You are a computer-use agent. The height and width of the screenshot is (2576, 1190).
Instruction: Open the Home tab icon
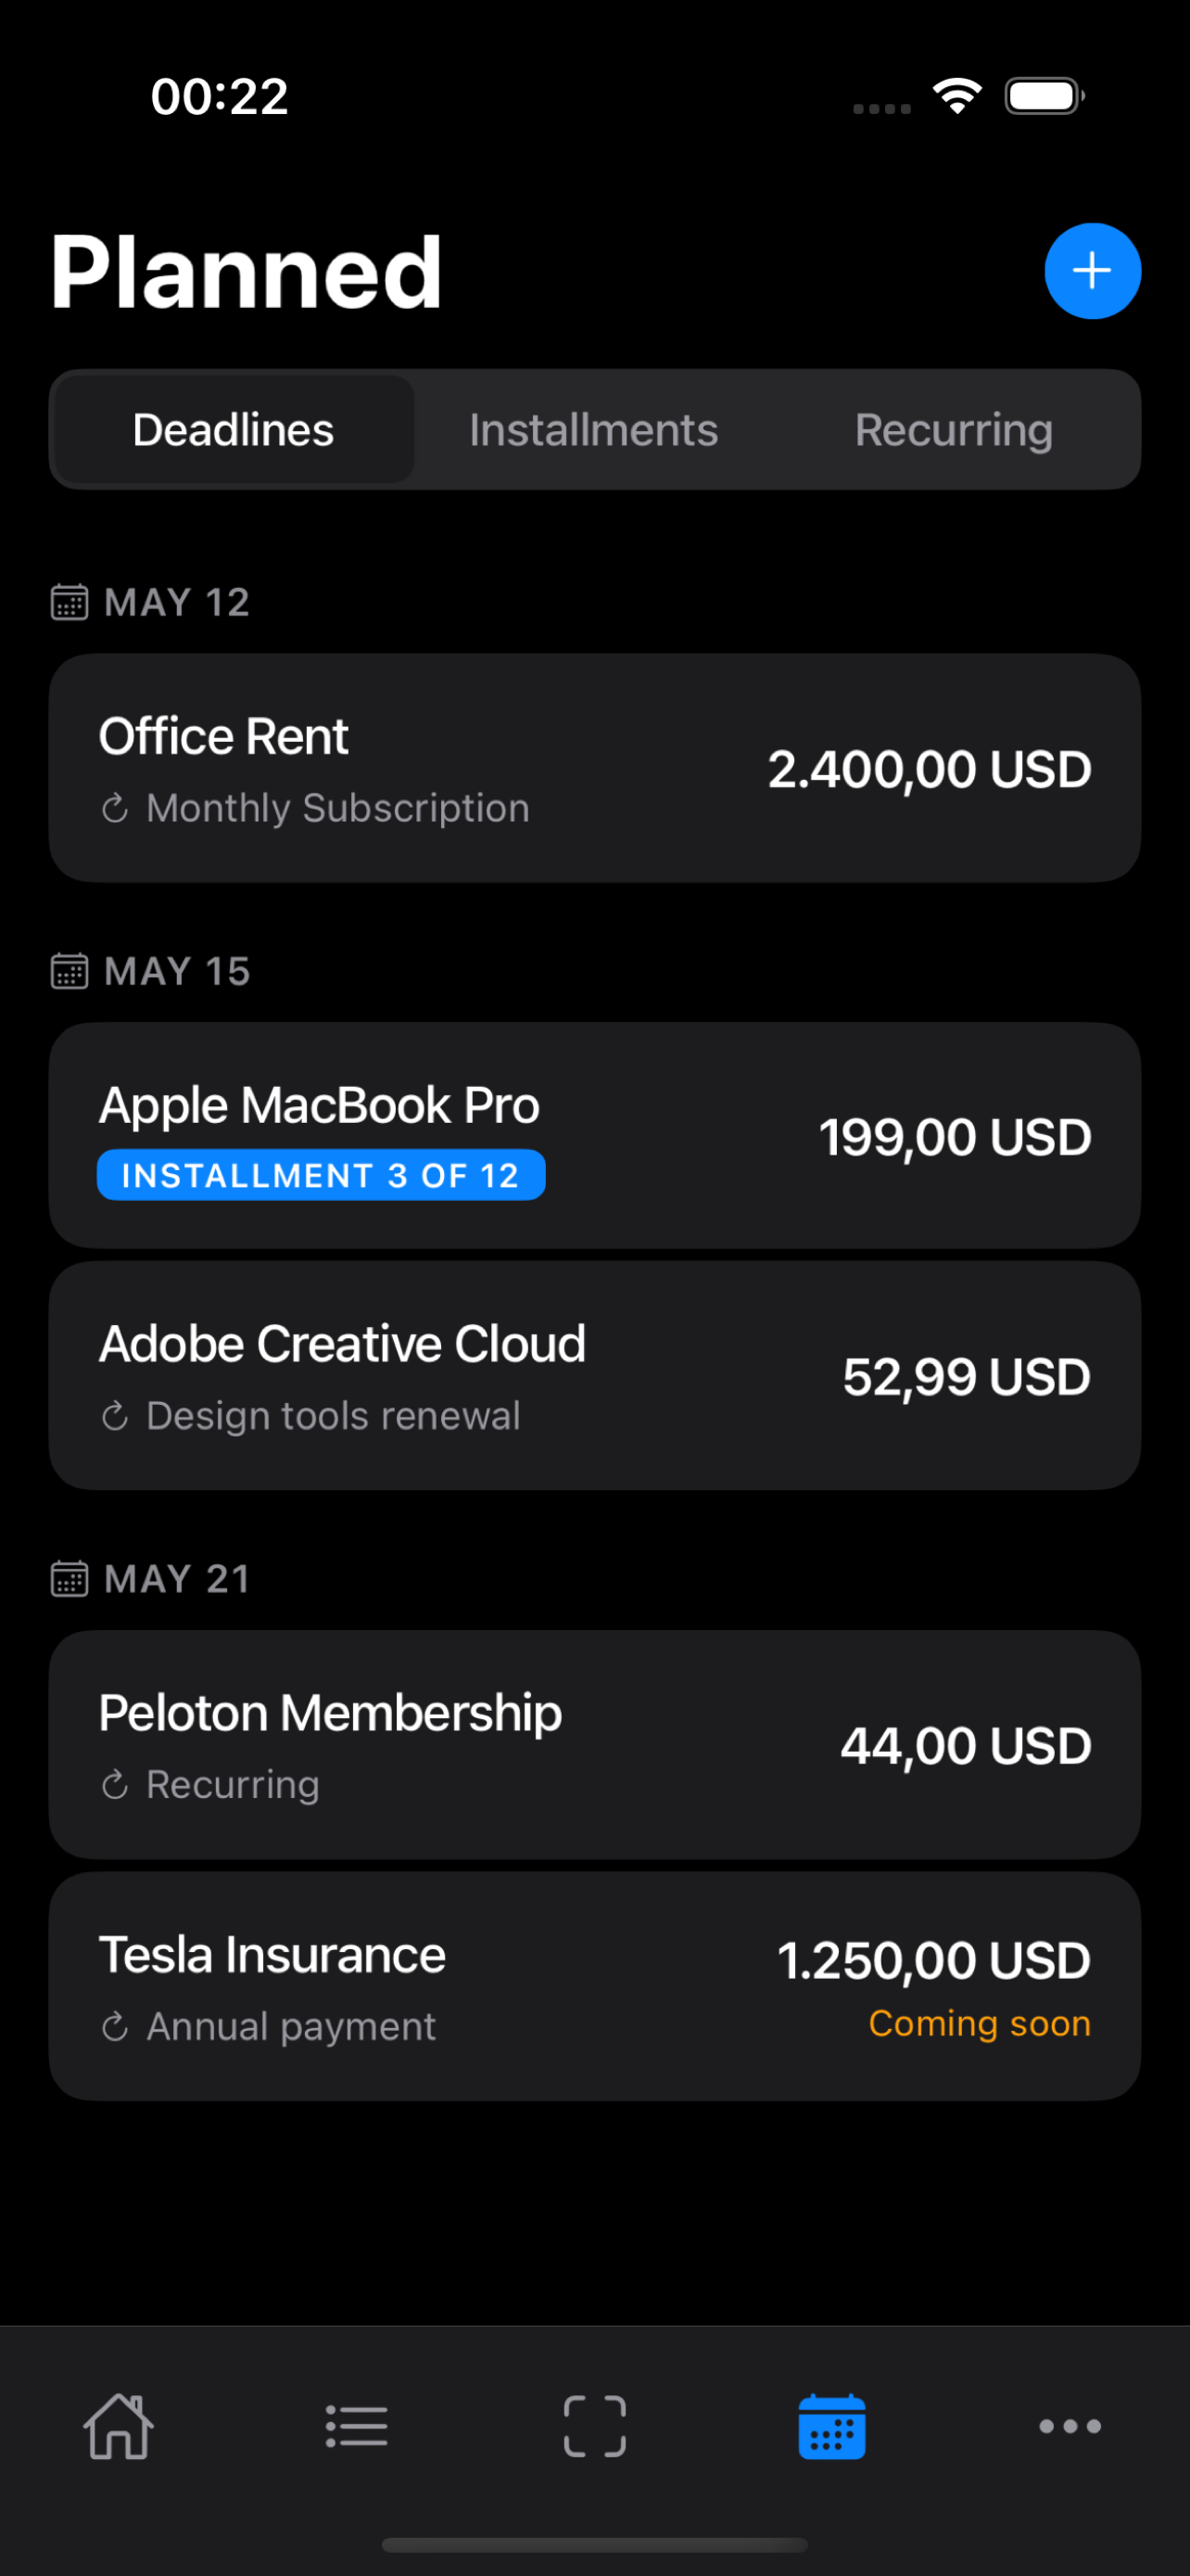pos(119,2426)
